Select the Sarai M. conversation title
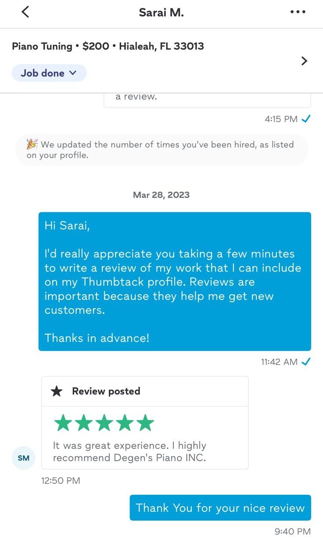 click(161, 12)
